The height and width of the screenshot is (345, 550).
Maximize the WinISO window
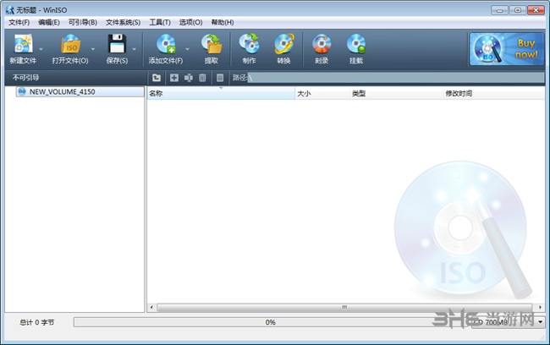[518, 10]
